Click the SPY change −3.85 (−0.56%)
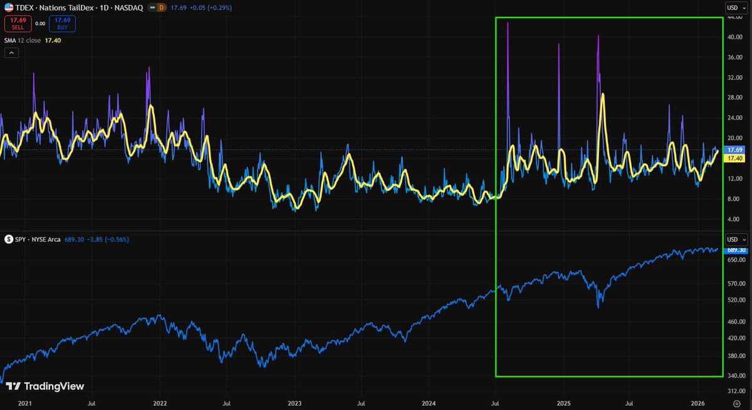 pyautogui.click(x=107, y=239)
